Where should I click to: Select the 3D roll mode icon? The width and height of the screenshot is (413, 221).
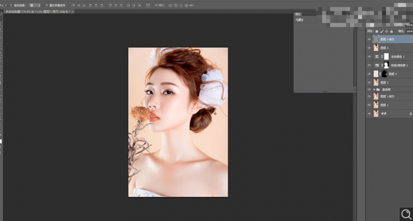point(176,5)
